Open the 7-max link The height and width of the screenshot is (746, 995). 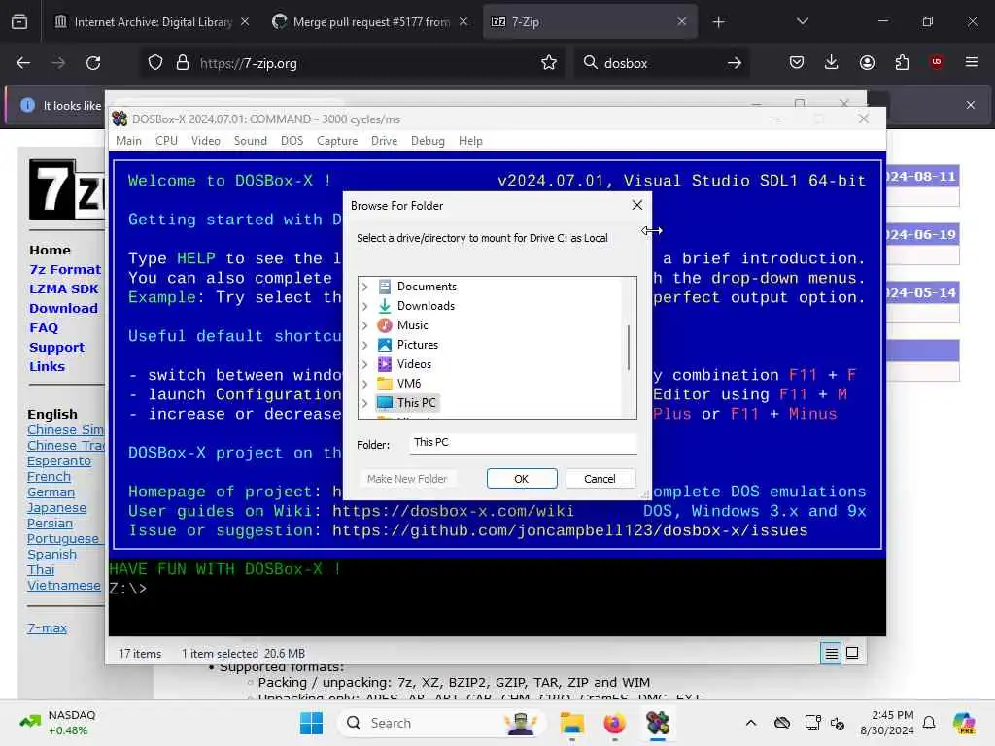[47, 628]
